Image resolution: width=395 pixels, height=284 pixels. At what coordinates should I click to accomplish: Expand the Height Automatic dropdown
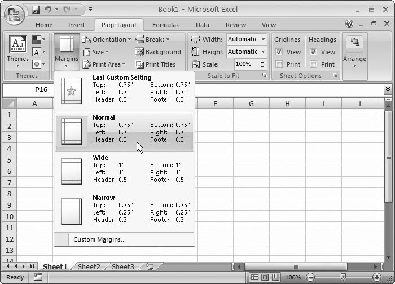click(x=264, y=52)
